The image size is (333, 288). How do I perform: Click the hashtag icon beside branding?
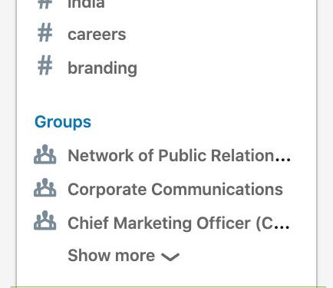point(45,66)
